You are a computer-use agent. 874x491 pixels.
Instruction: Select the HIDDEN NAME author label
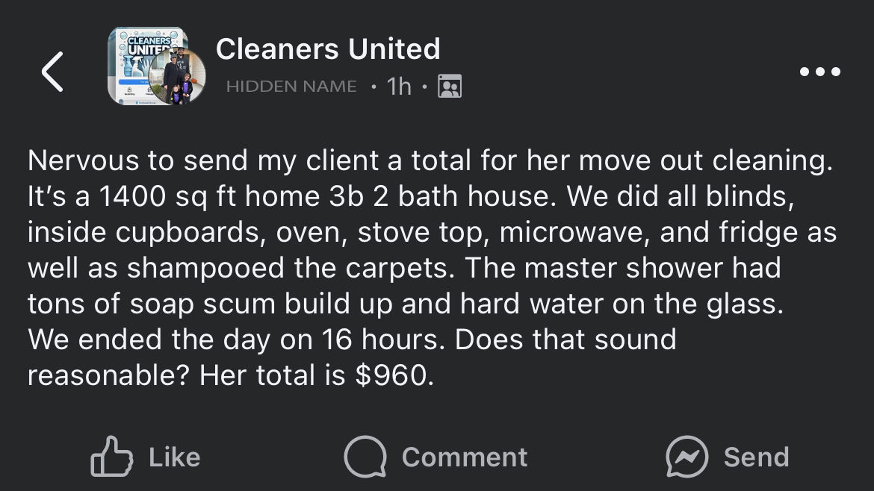click(291, 85)
